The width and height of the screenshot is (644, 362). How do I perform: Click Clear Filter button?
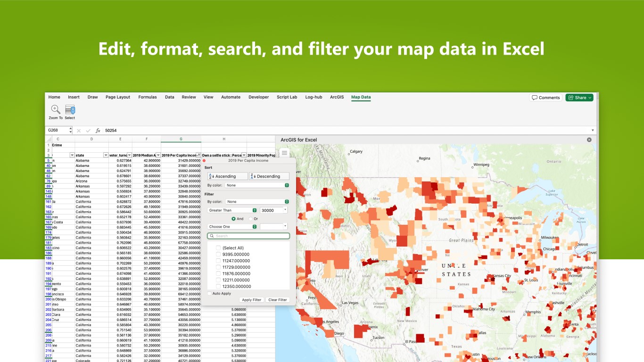click(277, 300)
